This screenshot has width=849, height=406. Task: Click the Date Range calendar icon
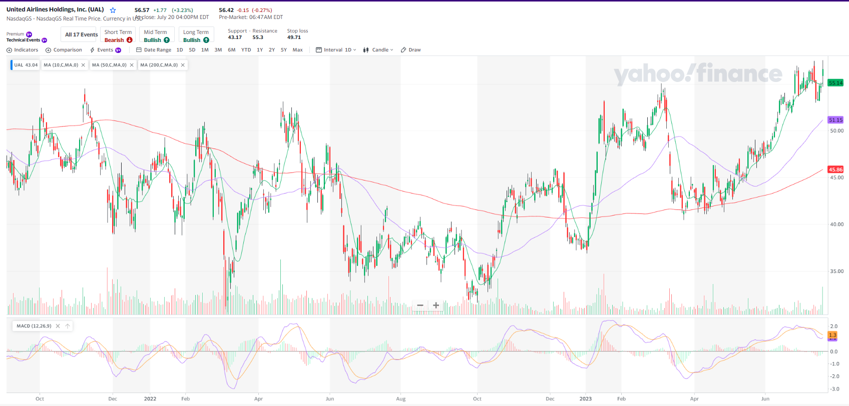(139, 50)
